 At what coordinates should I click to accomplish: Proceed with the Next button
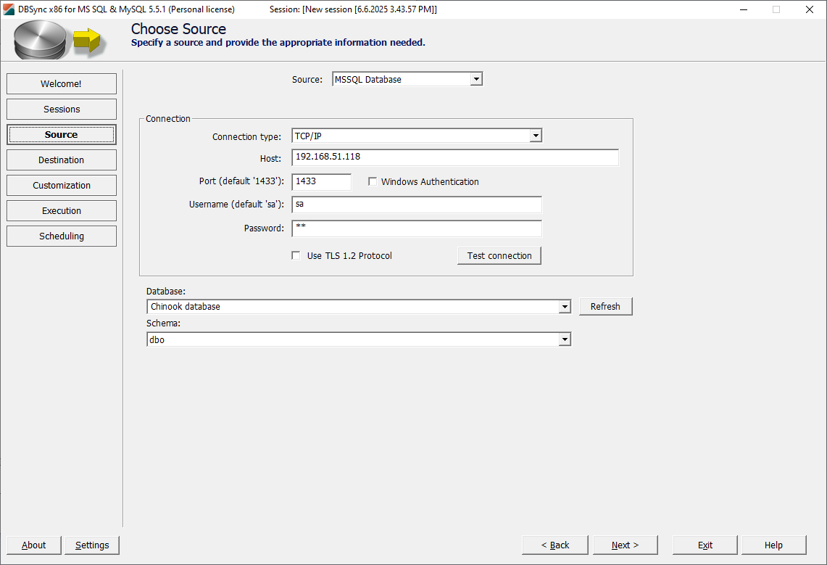[x=625, y=545]
